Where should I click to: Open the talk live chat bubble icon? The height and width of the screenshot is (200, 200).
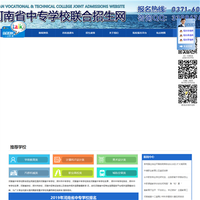(x=18, y=28)
